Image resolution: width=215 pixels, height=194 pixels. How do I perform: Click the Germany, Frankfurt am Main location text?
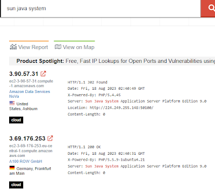click(x=30, y=171)
